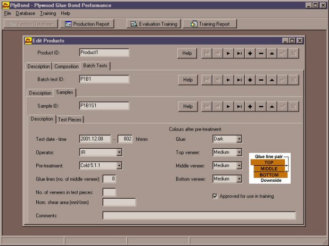Screen dimensions: 329x246
Task: Select the Description tab next to Samples
Action: [x=40, y=93]
